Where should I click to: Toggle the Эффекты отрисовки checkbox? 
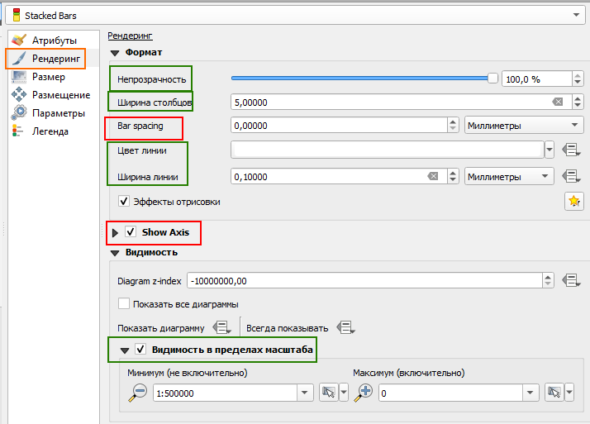125,201
